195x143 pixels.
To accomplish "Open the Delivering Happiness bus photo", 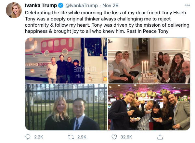I will point(66,60).
